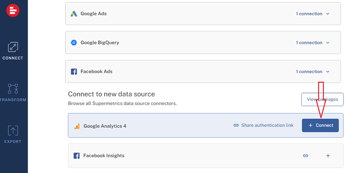Click Share authentication link for Google Analytics 4
Image resolution: width=346 pixels, height=173 pixels.
point(267,125)
